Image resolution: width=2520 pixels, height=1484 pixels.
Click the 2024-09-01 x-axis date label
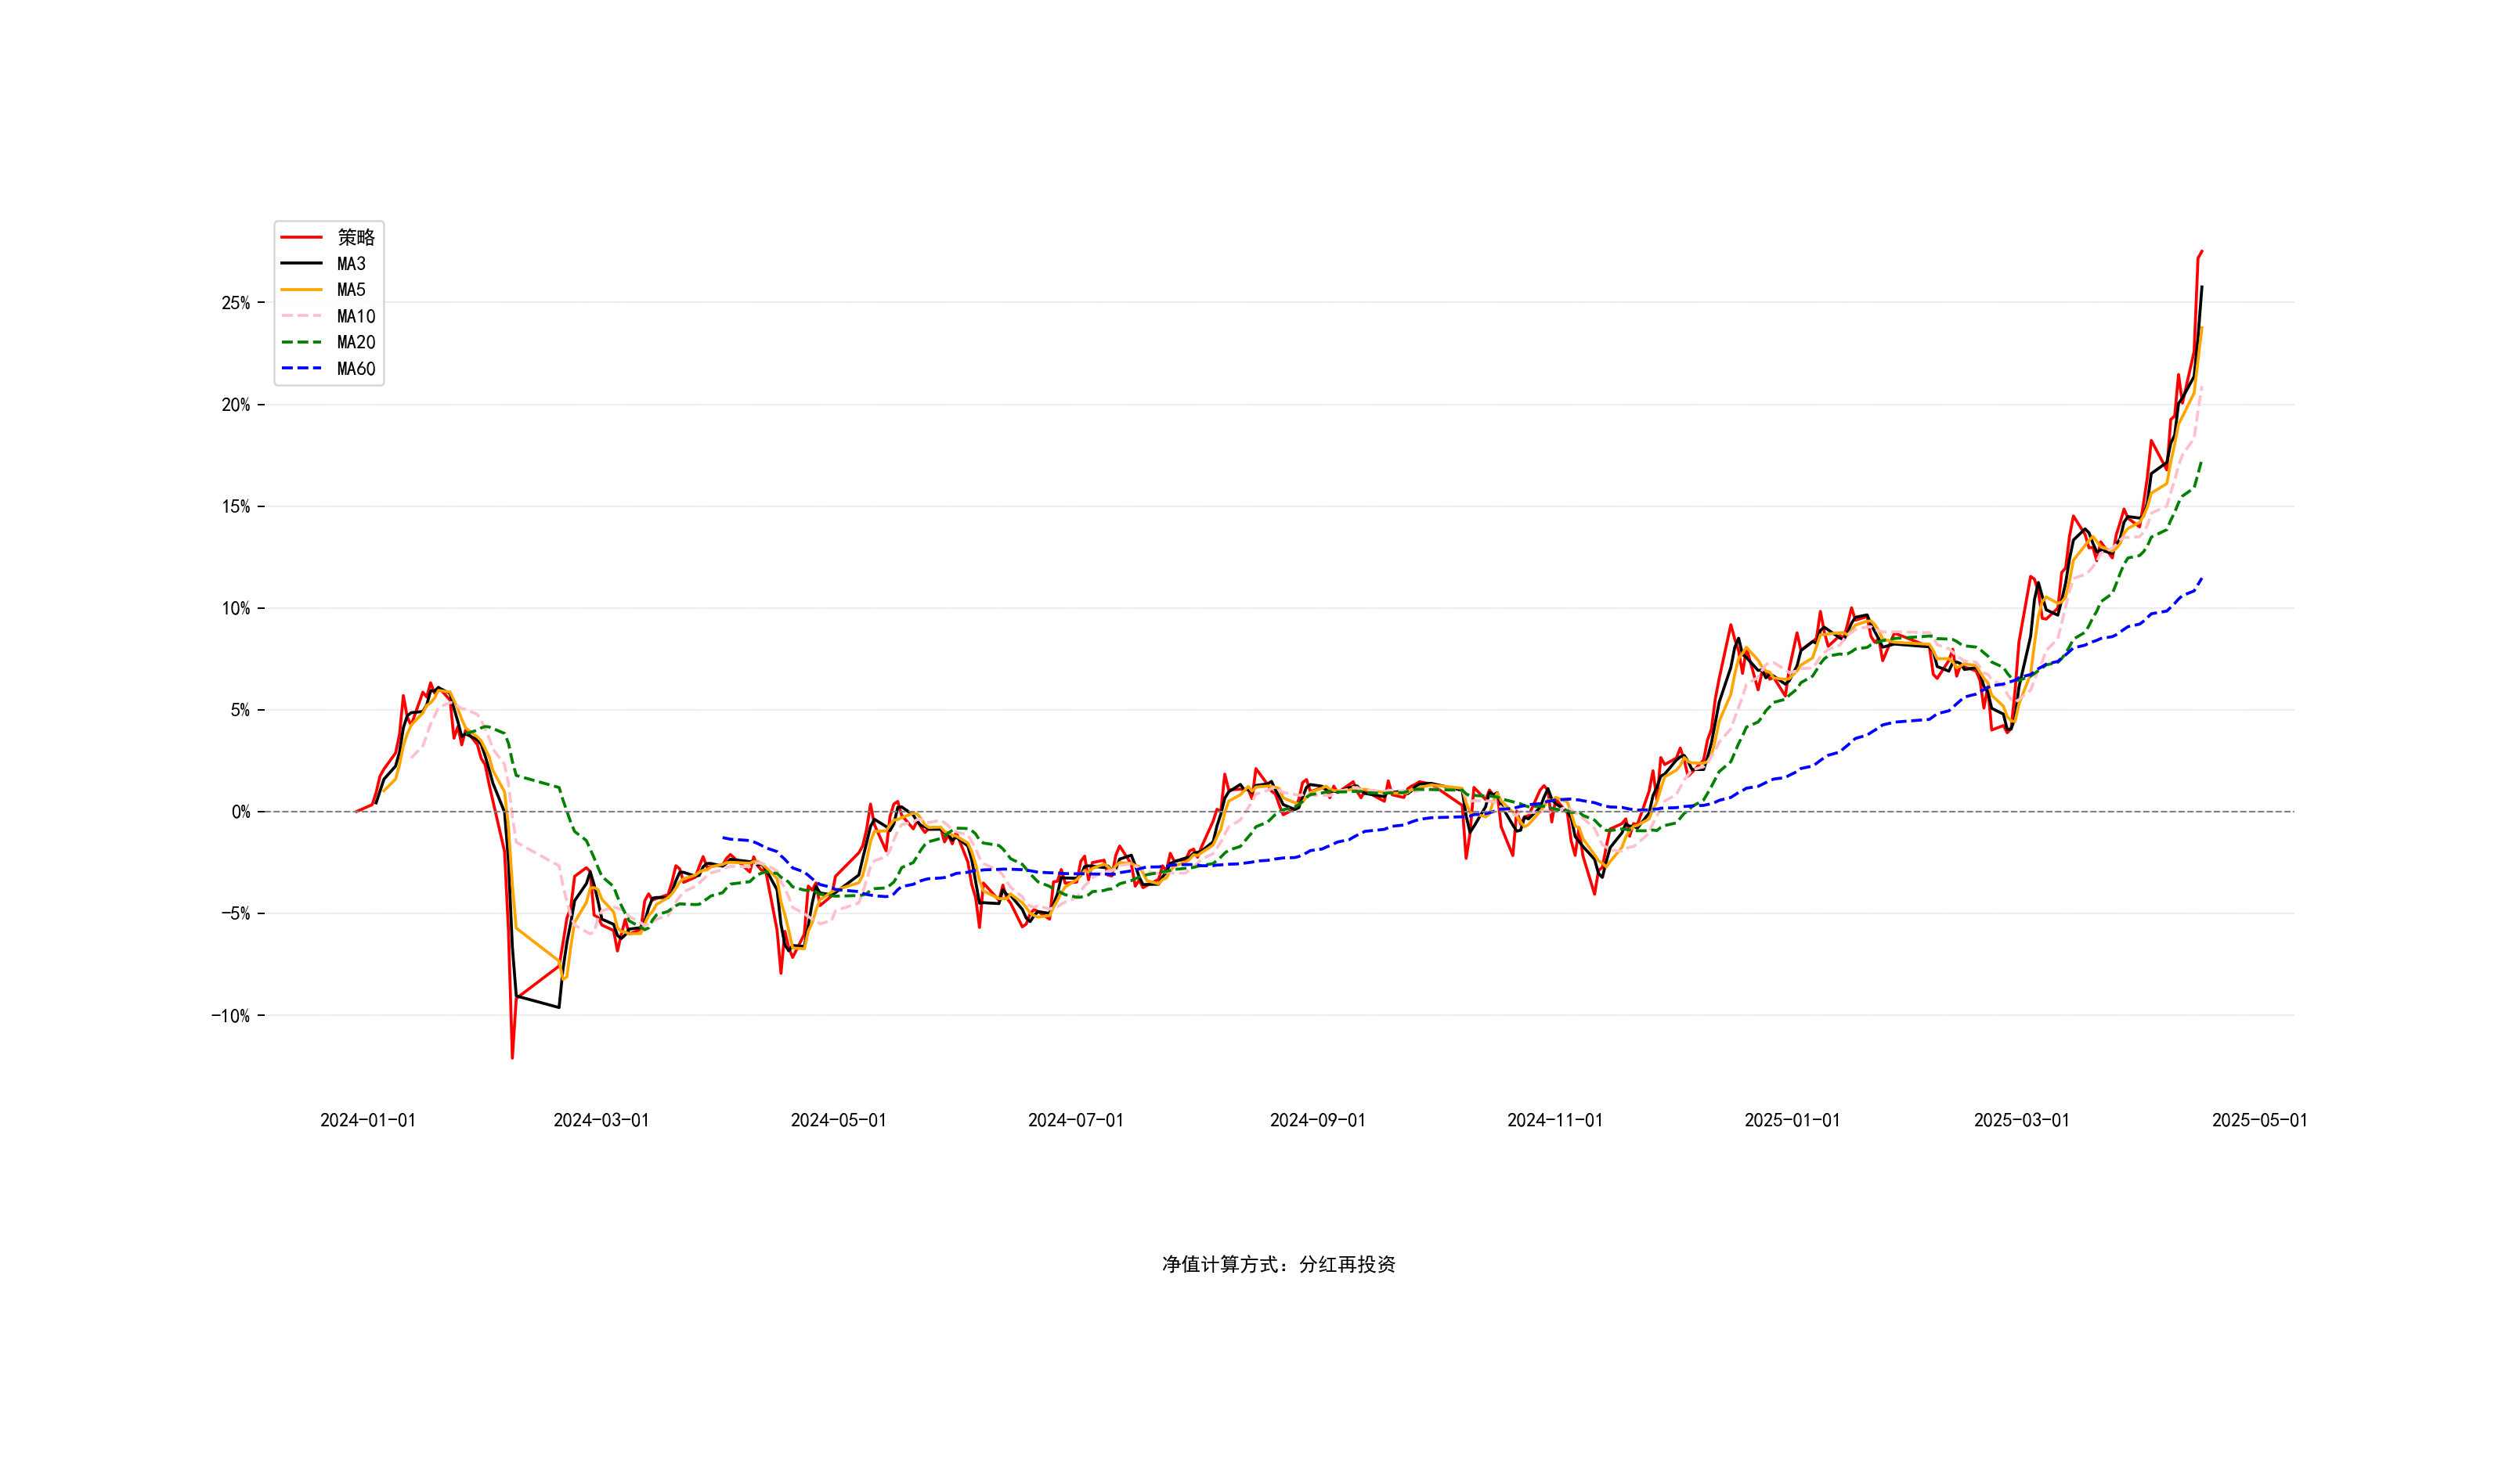1317,1121
